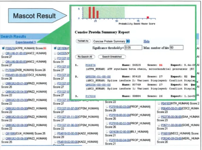Check the P31327-01-11-00 CPSM_HUMAN checkbox
Viewport: 202px width, 150px height.
[x=55, y=117]
